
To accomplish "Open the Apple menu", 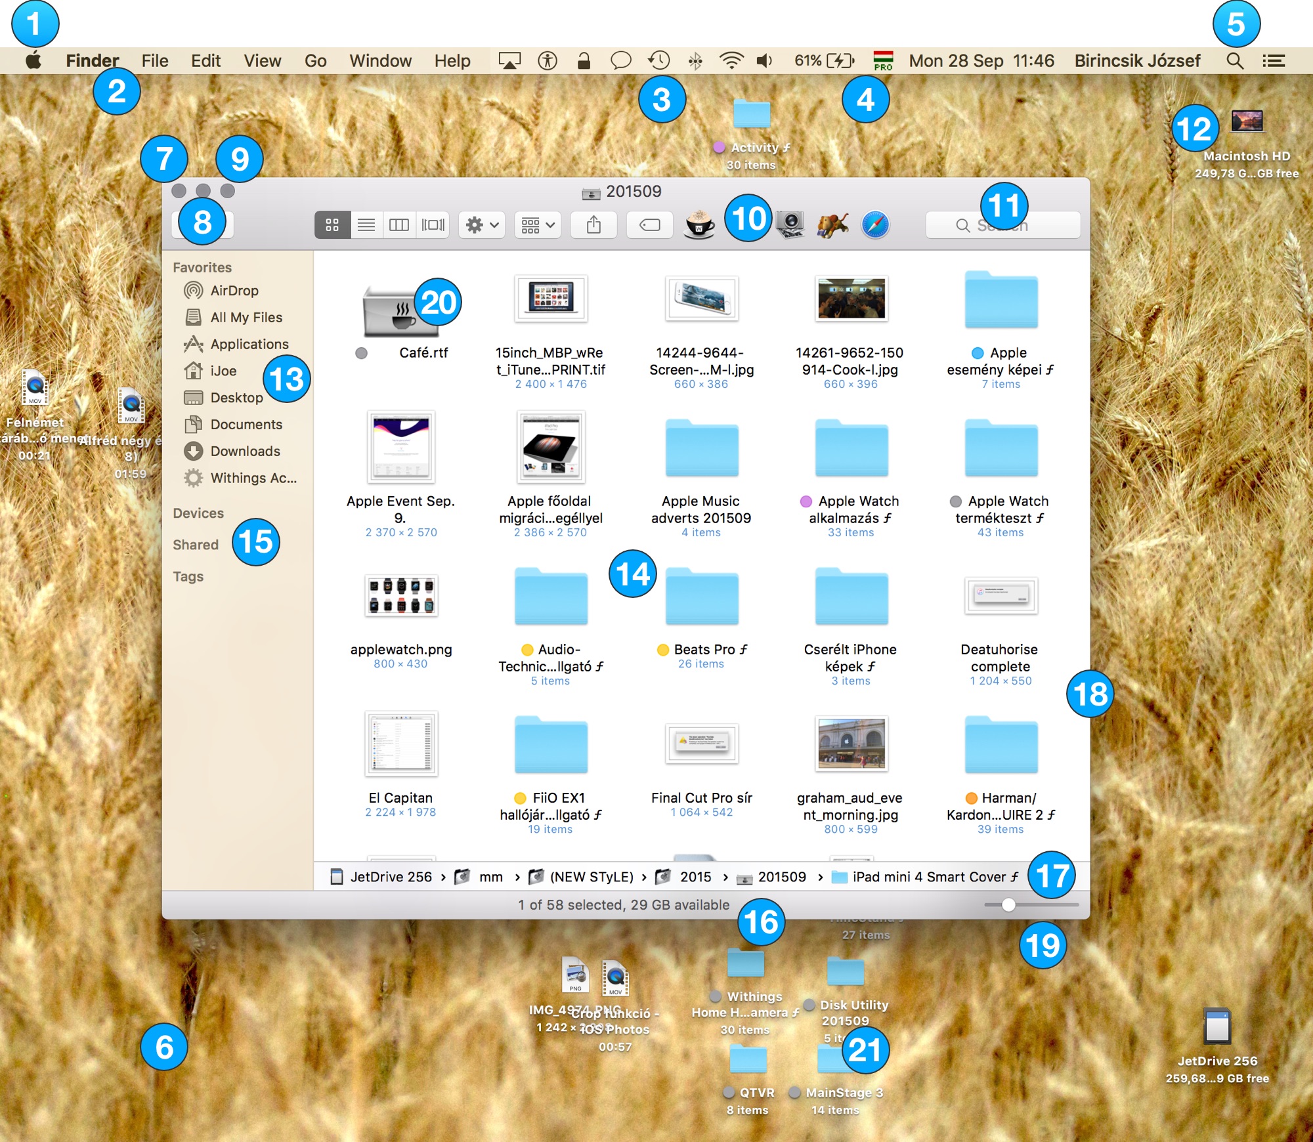I will [33, 61].
